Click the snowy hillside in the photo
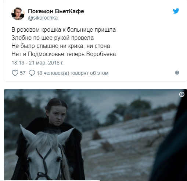This screenshot has height=181, width=187. [122, 147]
